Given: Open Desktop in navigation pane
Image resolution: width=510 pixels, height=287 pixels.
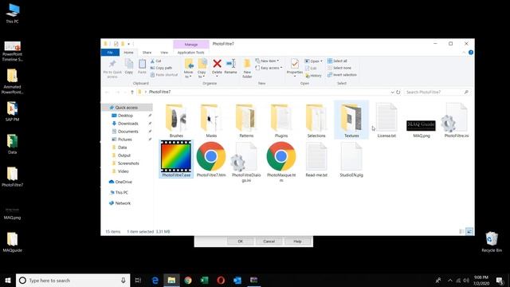Looking at the screenshot, I should click(x=125, y=116).
